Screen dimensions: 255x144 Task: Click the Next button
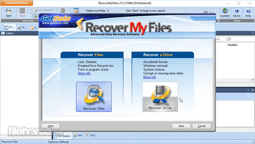pyautogui.click(x=181, y=126)
